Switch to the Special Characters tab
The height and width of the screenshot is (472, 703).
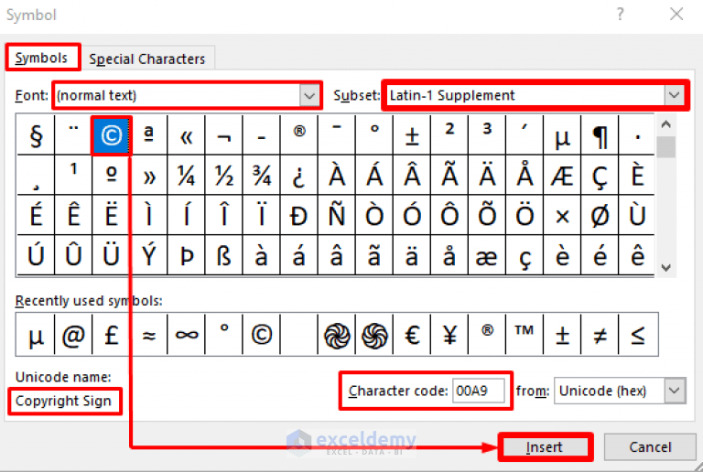pos(147,59)
